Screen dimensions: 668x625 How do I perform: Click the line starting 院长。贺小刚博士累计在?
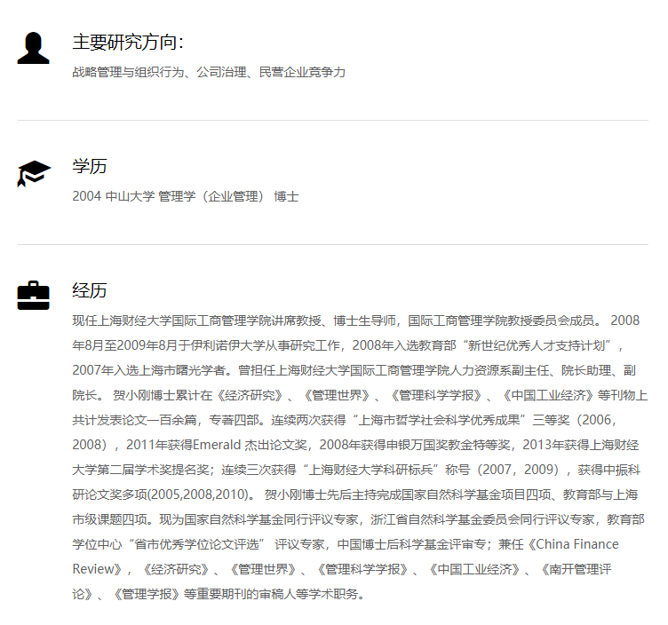(x=360, y=395)
